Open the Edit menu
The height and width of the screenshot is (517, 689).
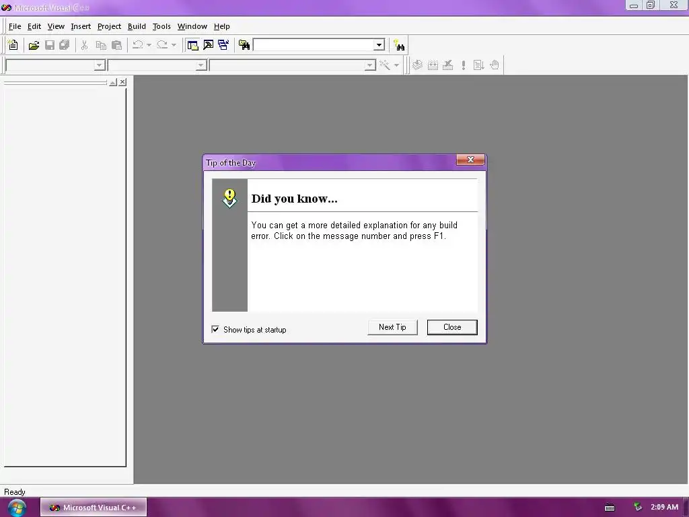pos(34,26)
